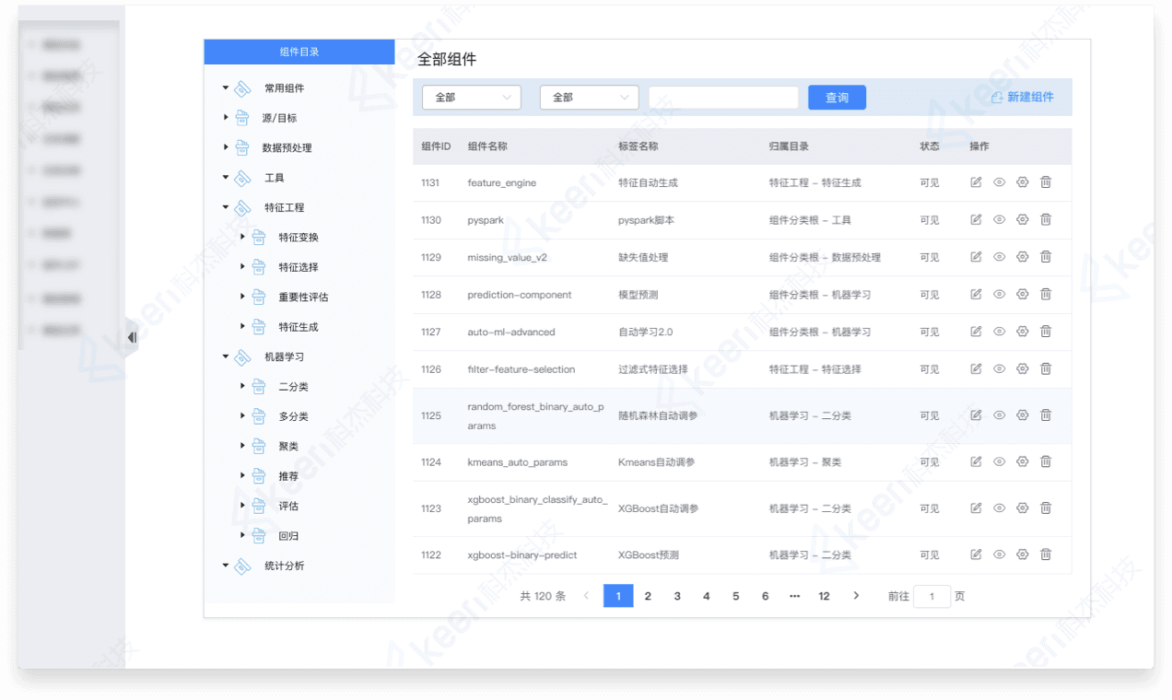Toggle visibility eye for prediction-component row
The height and width of the screenshot is (700, 1172).
[999, 295]
